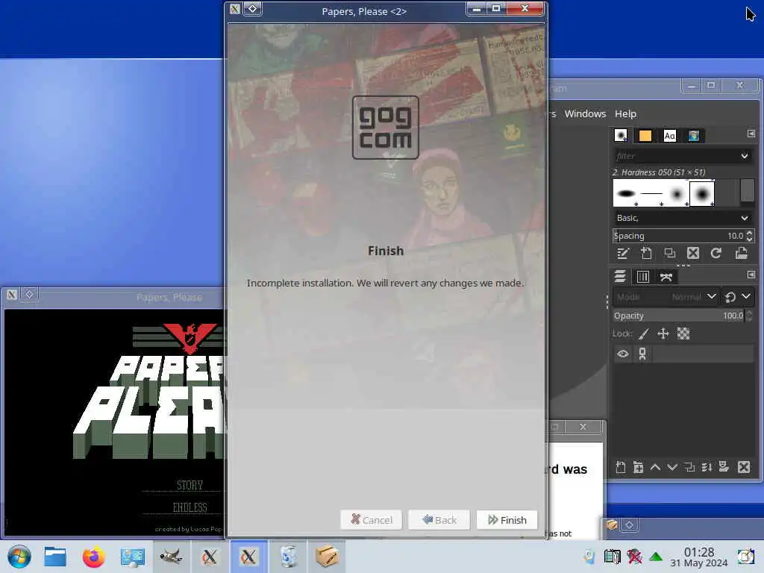Viewport: 764px width, 573px height.
Task: Select the soft small hardness brush thumbnail
Action: pyautogui.click(x=676, y=193)
